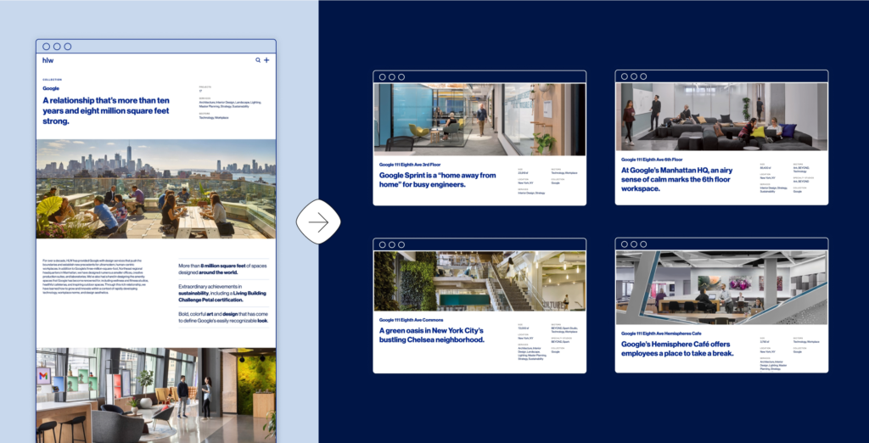Click "More than 8 million square feet" statement
Screen dimensions: 869x443
[x=223, y=269]
